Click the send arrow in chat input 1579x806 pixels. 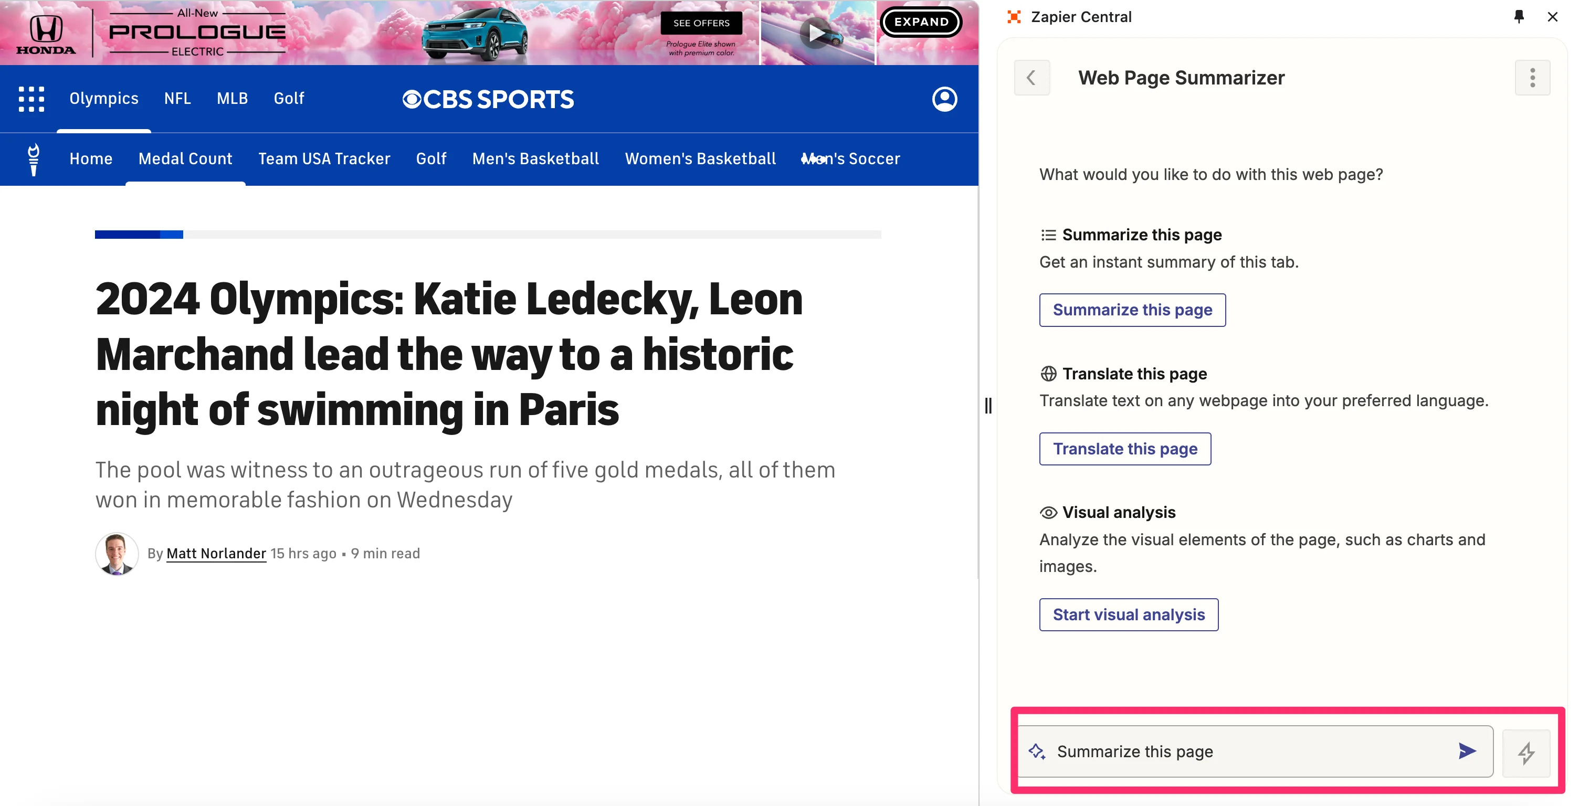1467,751
